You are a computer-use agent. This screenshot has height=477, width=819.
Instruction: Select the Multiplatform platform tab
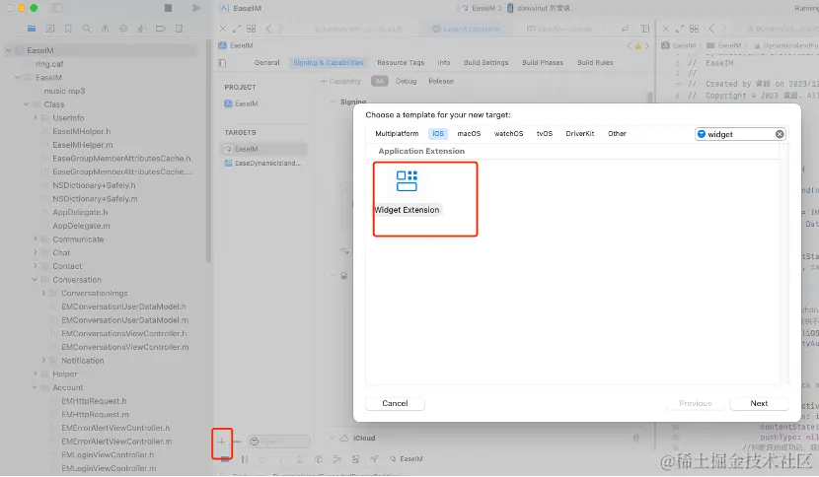[397, 134]
